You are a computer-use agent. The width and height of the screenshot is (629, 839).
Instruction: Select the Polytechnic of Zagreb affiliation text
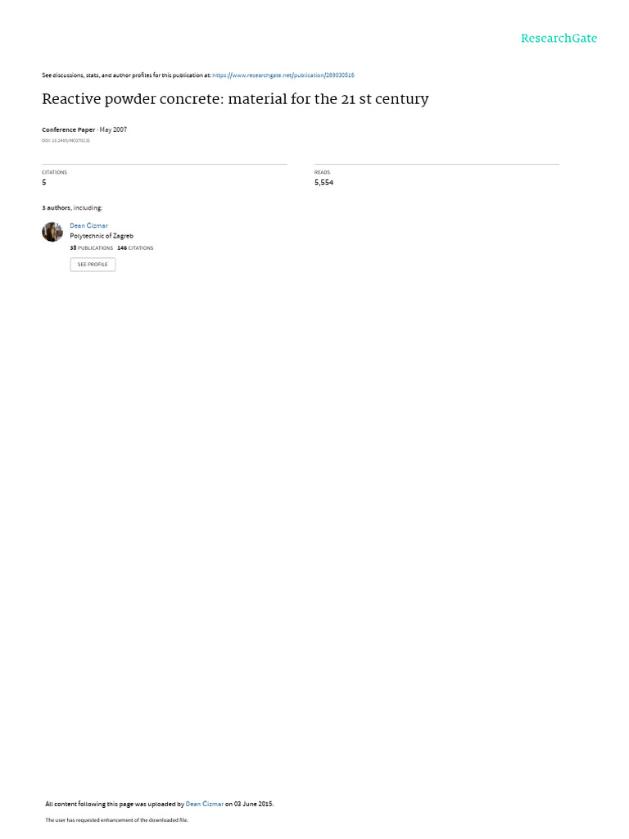102,236
